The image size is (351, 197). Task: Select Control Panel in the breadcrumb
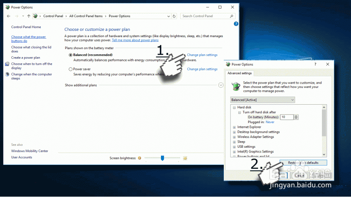point(53,16)
